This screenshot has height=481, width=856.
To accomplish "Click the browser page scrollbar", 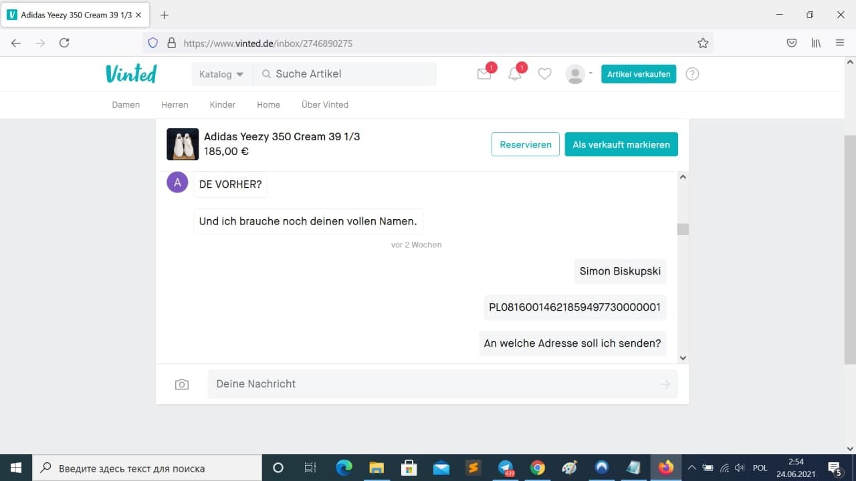I will pos(850,249).
